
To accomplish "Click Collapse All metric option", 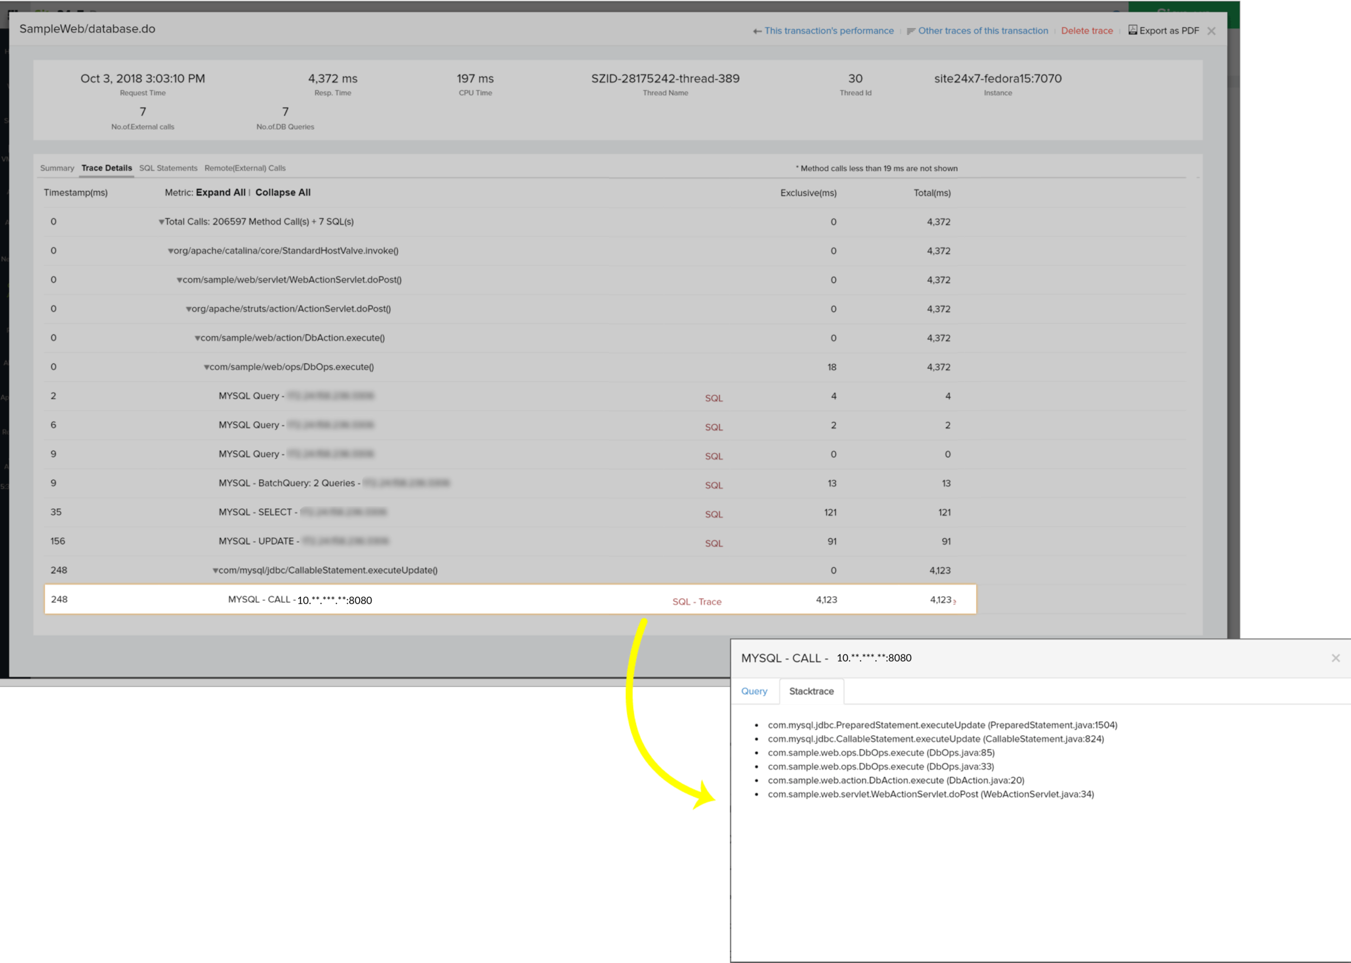I will click(x=283, y=193).
